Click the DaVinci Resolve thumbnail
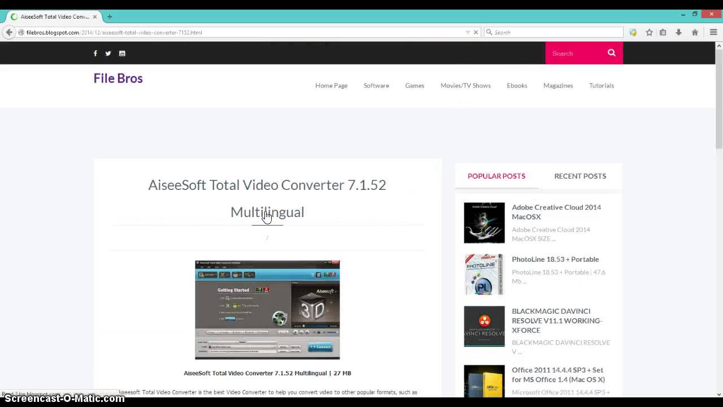The height and width of the screenshot is (407, 723). 484,327
